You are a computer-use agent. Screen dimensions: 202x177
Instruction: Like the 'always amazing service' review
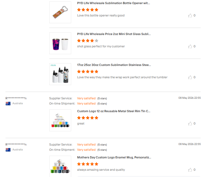190,170
